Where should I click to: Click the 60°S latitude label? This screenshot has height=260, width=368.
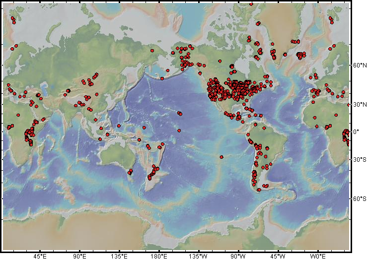click(360, 199)
